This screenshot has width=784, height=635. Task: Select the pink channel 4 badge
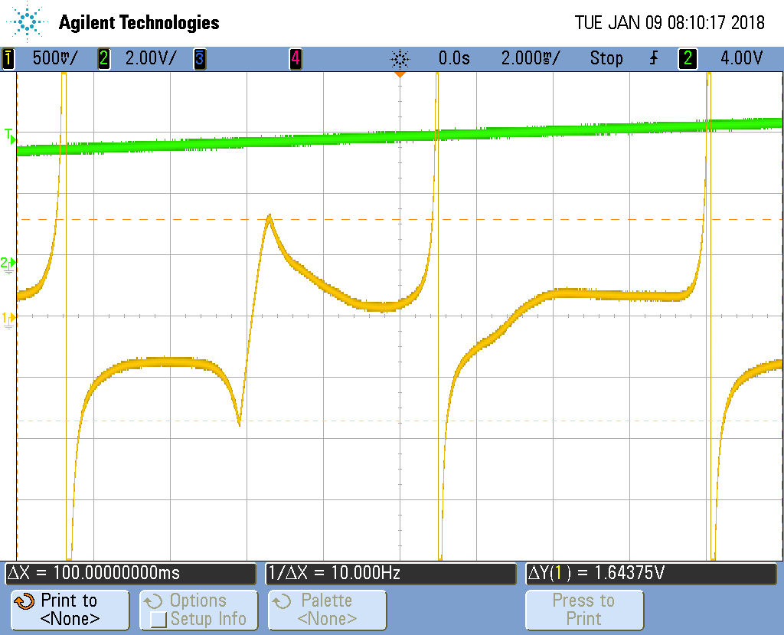pos(295,58)
